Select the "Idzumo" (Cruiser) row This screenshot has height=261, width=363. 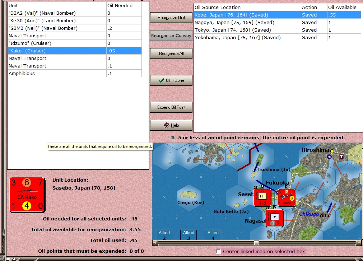click(x=75, y=43)
